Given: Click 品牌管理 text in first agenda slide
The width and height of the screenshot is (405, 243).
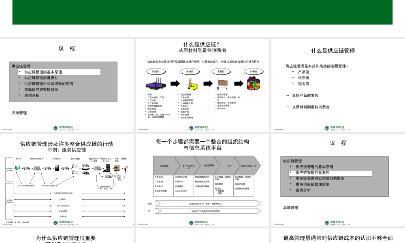Looking at the screenshot, I should [19, 113].
